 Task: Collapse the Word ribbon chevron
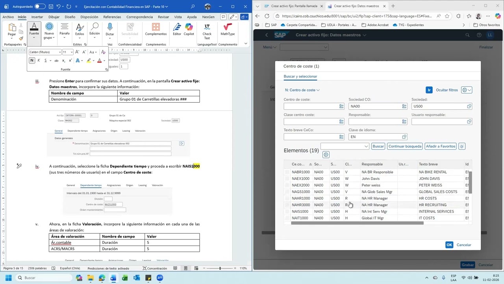246,43
